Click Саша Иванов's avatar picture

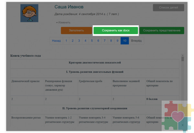point(29,13)
